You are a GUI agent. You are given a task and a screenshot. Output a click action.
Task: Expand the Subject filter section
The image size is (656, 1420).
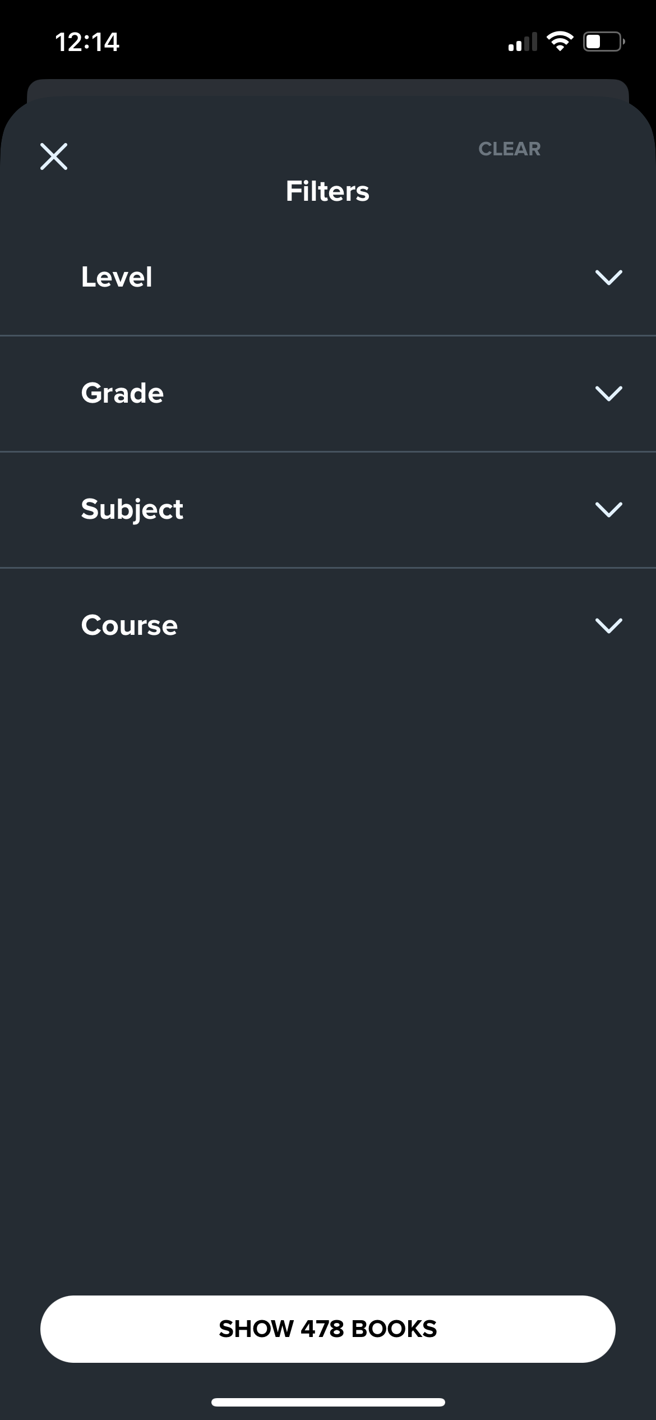coord(328,509)
